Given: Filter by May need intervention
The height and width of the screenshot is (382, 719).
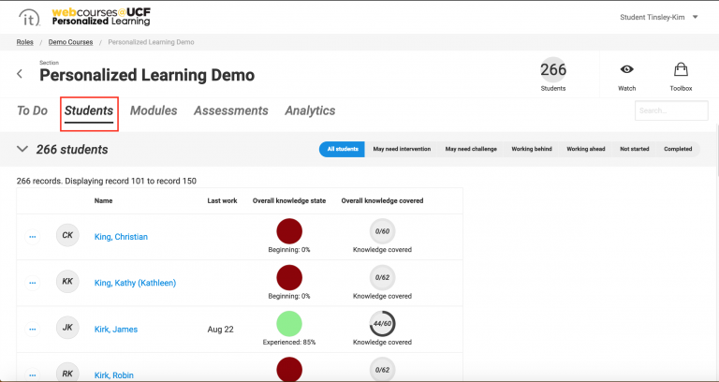Looking at the screenshot, I should coord(401,149).
